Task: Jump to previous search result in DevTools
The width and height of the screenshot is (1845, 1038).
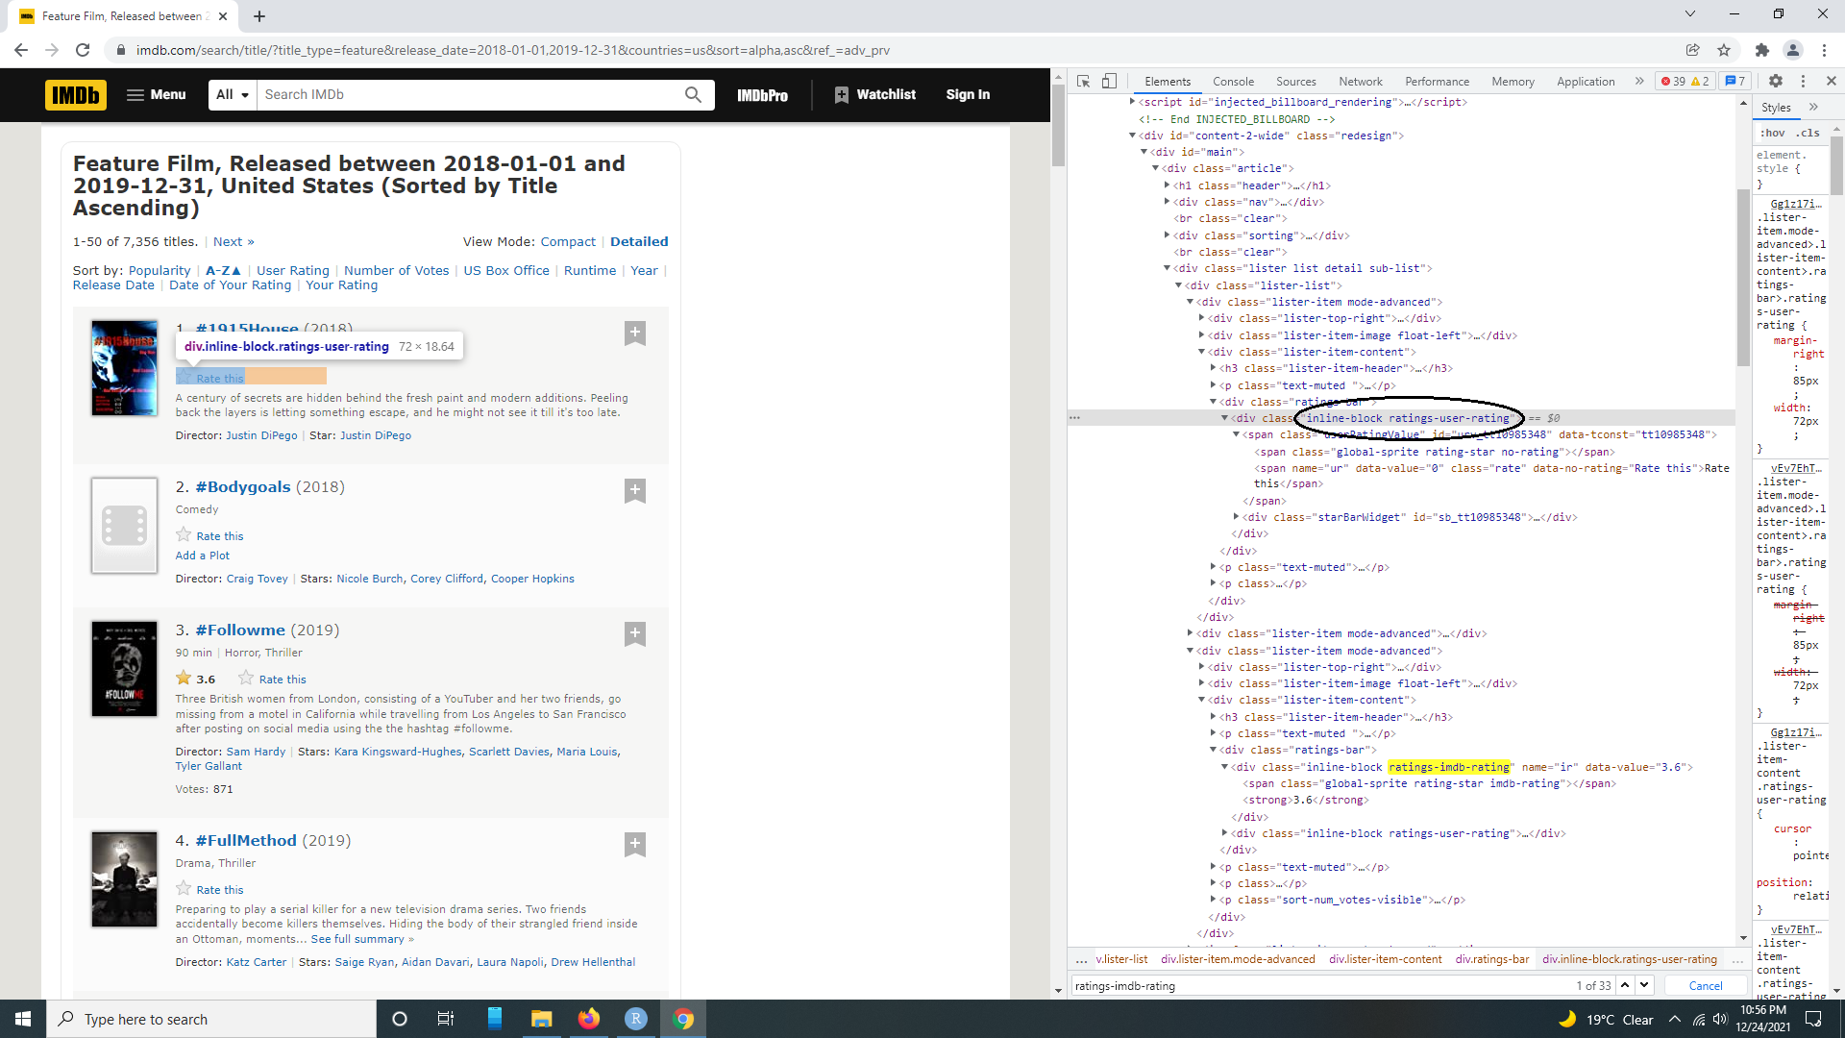Action: pos(1625,985)
